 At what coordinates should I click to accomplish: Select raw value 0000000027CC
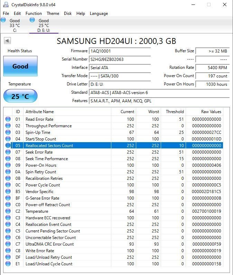[x=207, y=132]
